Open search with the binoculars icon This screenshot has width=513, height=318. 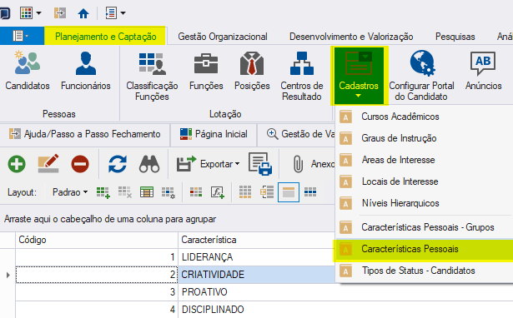tap(149, 163)
